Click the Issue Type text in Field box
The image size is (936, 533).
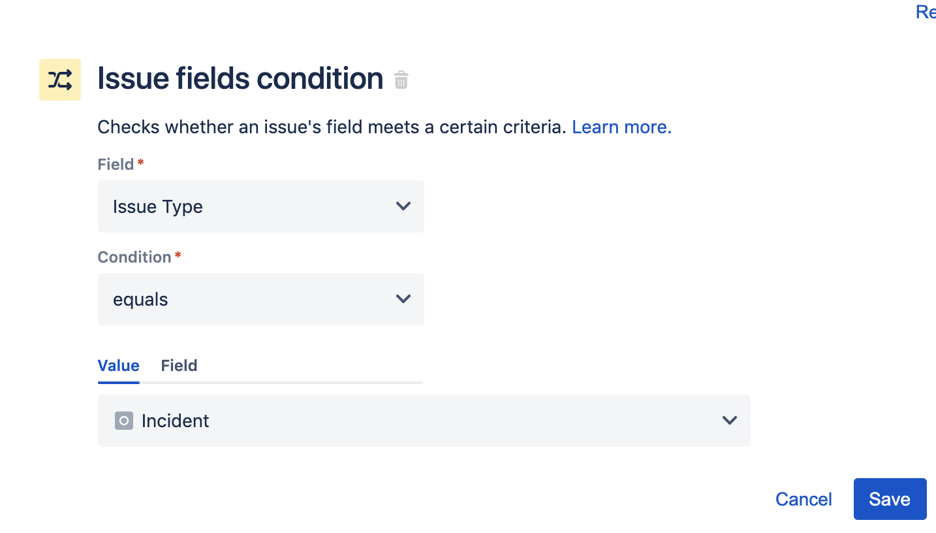tap(157, 206)
